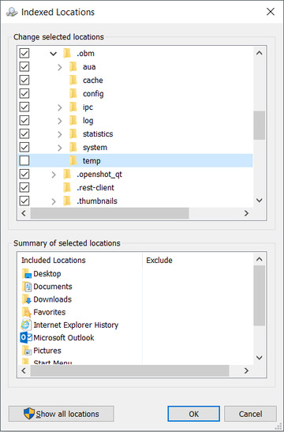284x432 pixels.
Task: Click folder tree horizontal scrollbar right arrow
Action: [x=246, y=213]
